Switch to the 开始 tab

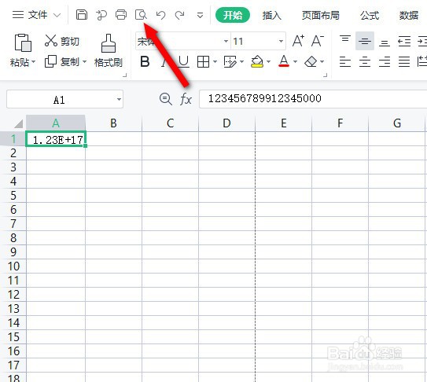[x=233, y=15]
